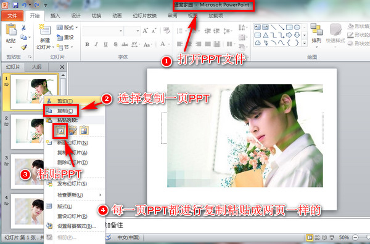Click 设置背景格式 in context menu
The height and width of the screenshot is (244, 370).
click(x=76, y=226)
